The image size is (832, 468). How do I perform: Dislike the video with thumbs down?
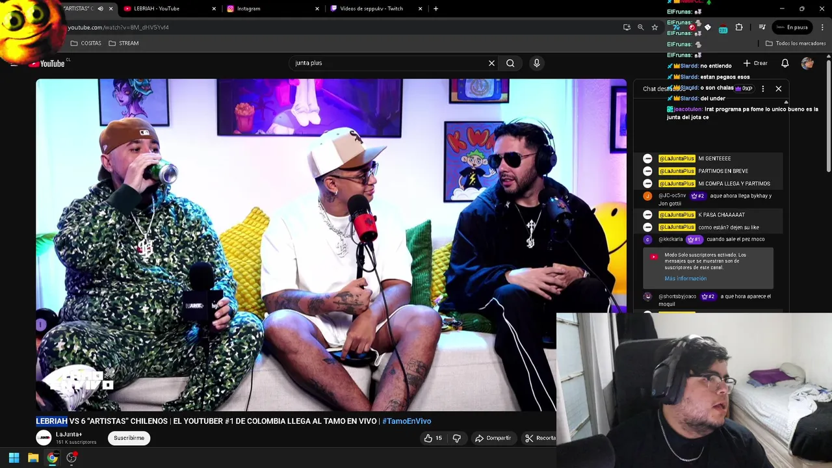click(x=456, y=438)
